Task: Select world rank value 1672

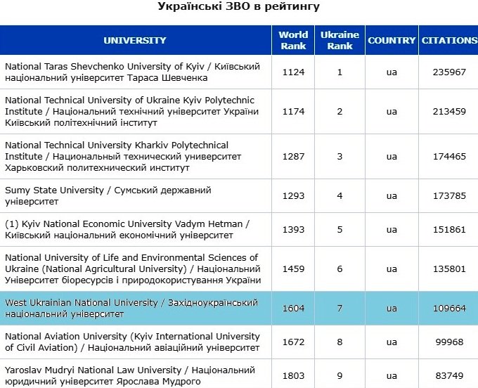Action: coord(293,342)
